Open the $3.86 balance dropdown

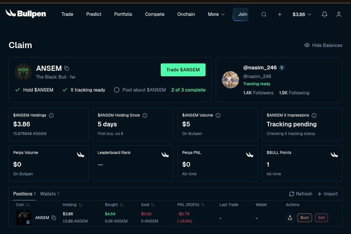[302, 14]
